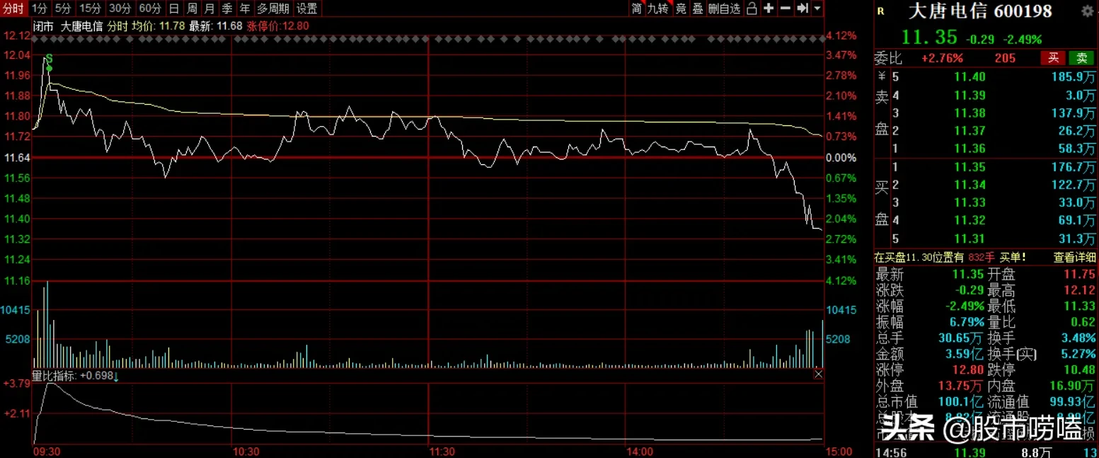Open the 多周期 multi-period view
This screenshot has height=458, width=1099.
click(272, 8)
